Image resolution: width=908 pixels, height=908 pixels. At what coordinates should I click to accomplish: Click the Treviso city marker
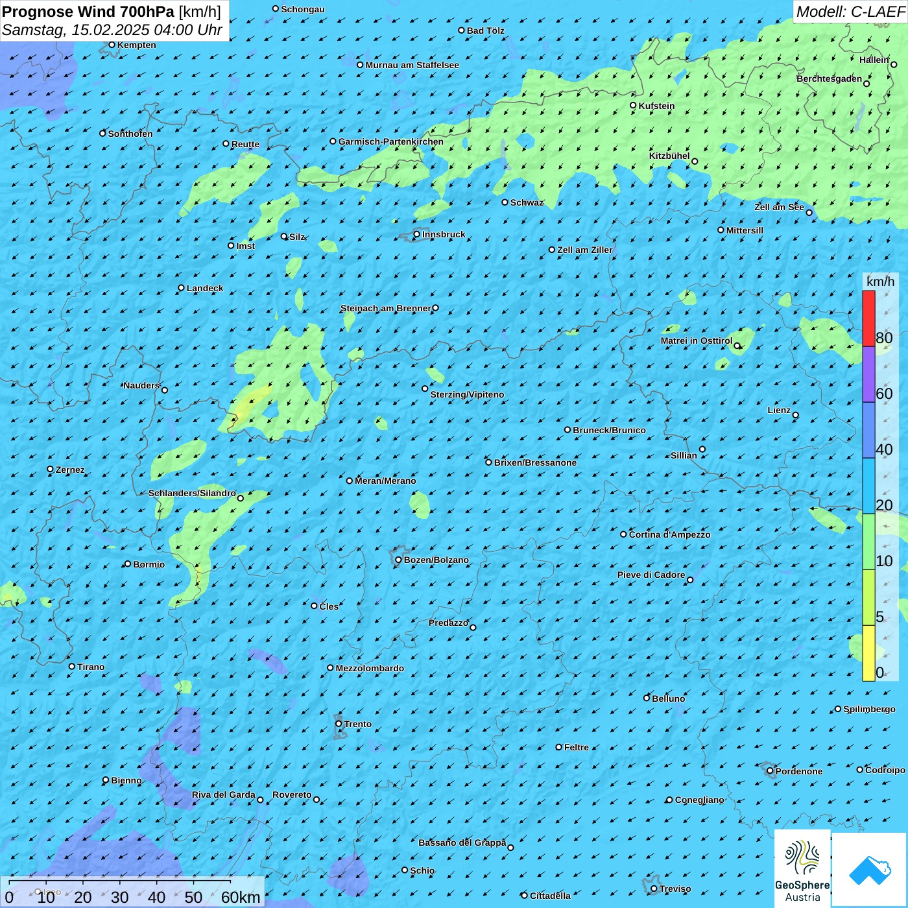[x=654, y=889]
